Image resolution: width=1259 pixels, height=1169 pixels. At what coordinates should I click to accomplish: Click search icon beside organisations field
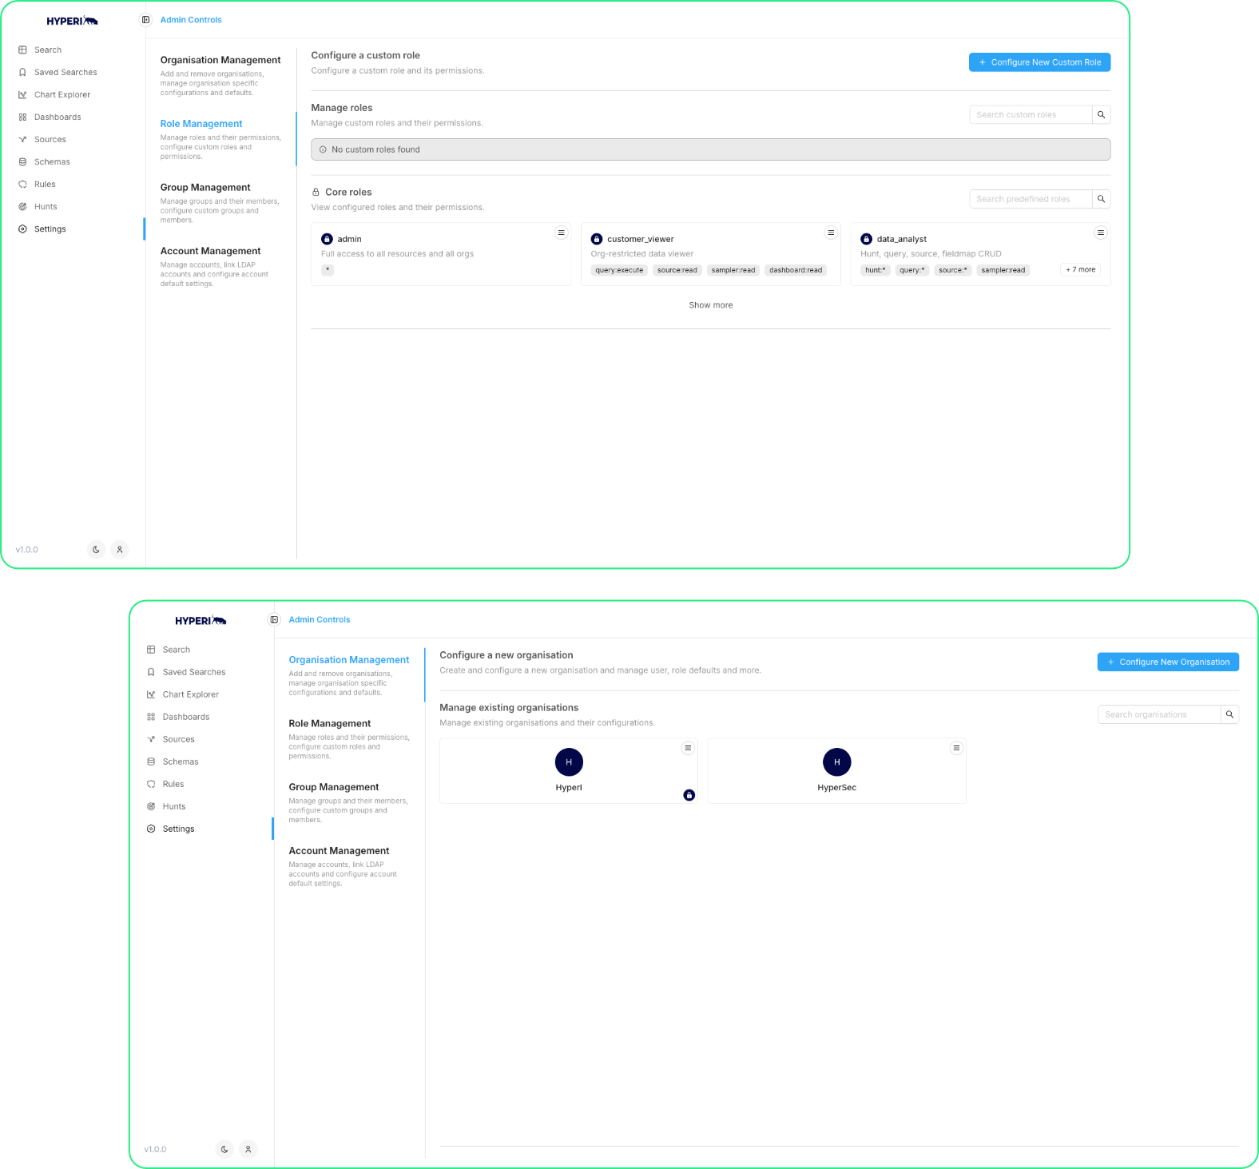(x=1229, y=714)
